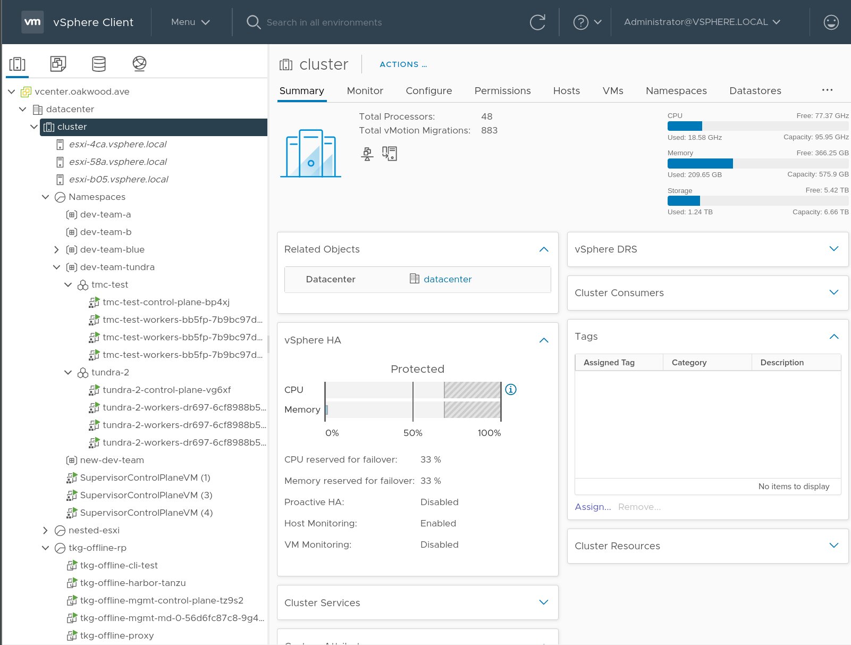Viewport: 851px width, 645px height.
Task: Click the search magnifier icon
Action: coord(254,22)
